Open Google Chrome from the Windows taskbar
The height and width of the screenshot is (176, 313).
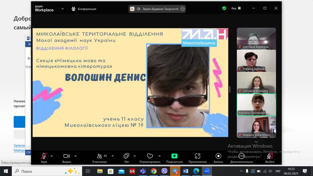153,171
